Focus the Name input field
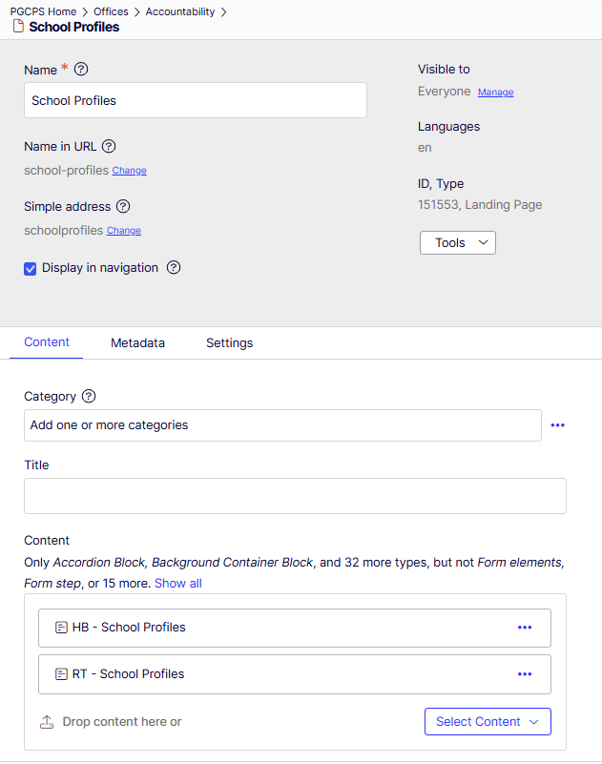 196,100
